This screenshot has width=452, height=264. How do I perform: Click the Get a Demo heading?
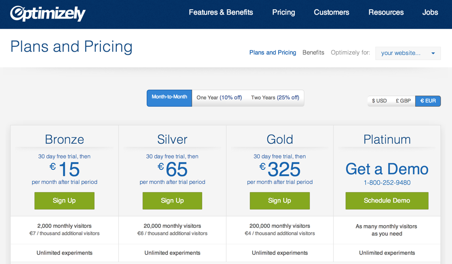[387, 169]
